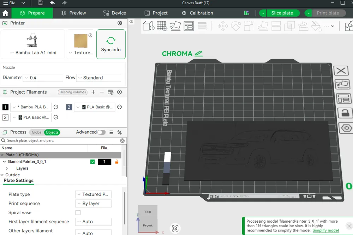Click filament 2 color swatch
The height and width of the screenshot is (235, 353).
[x=69, y=107]
